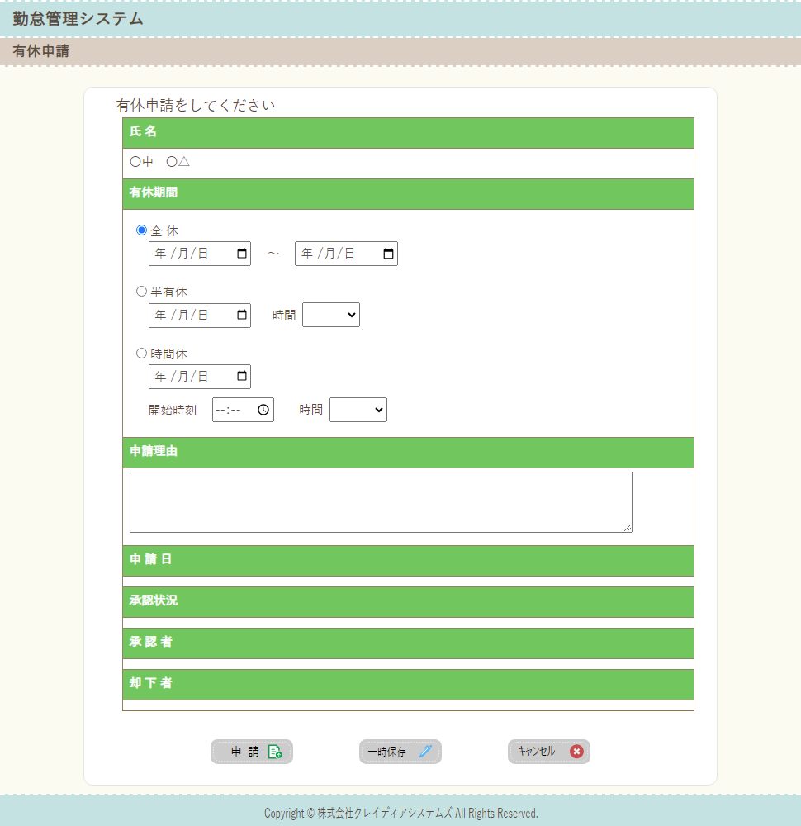Click the 半有休 date input field

(190, 315)
